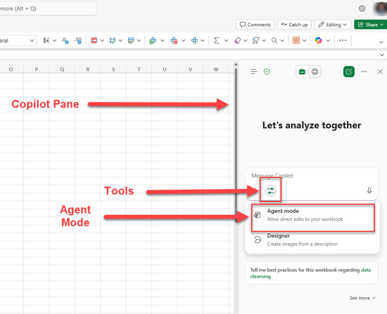Click the search box with Alt + Q
Screen dimensions: 387x314
coord(48,9)
